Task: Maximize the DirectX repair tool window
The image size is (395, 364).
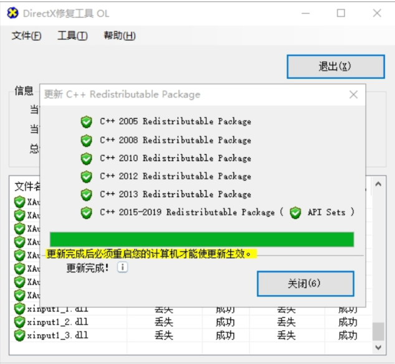Action: point(341,13)
